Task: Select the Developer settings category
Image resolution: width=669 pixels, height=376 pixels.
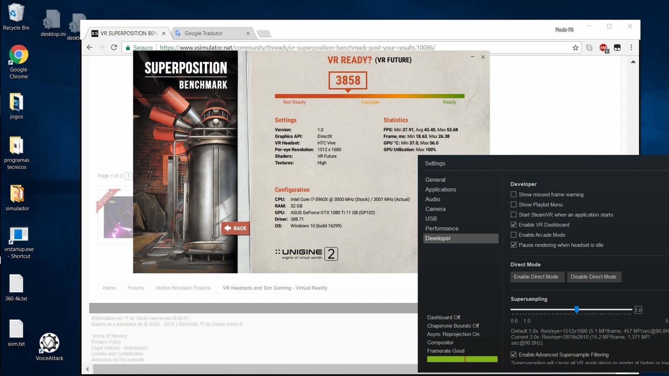Action: (461, 238)
